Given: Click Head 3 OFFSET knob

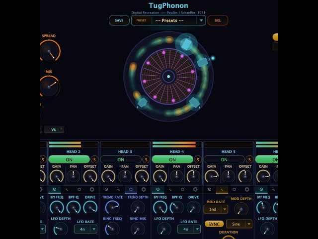Looking at the screenshot, I should pyautogui.click(x=142, y=176).
